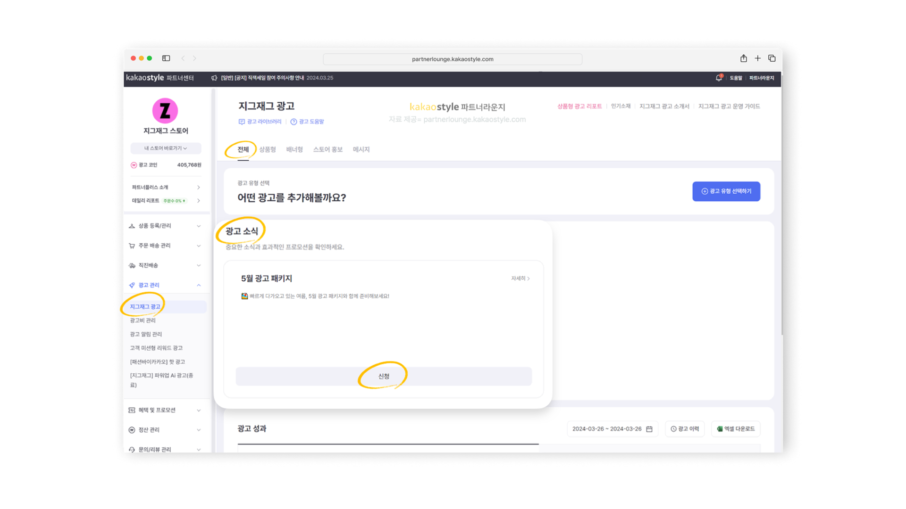Collapse the 광고 관리 menu chevron
Image resolution: width=906 pixels, height=509 pixels.
[199, 285]
